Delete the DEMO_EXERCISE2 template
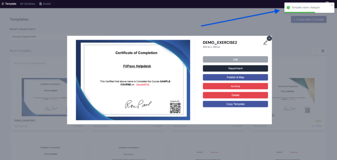Viewport: 337px width, 160px height. pos(235,95)
